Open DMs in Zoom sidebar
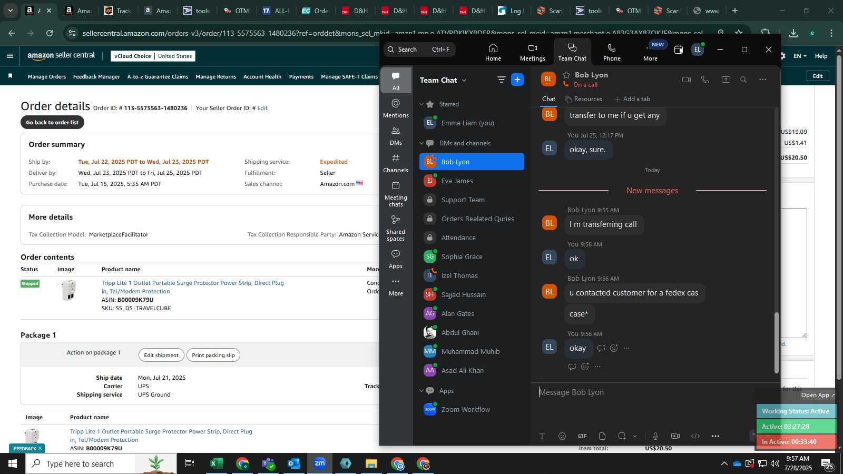This screenshot has height=474, width=843. [x=396, y=135]
